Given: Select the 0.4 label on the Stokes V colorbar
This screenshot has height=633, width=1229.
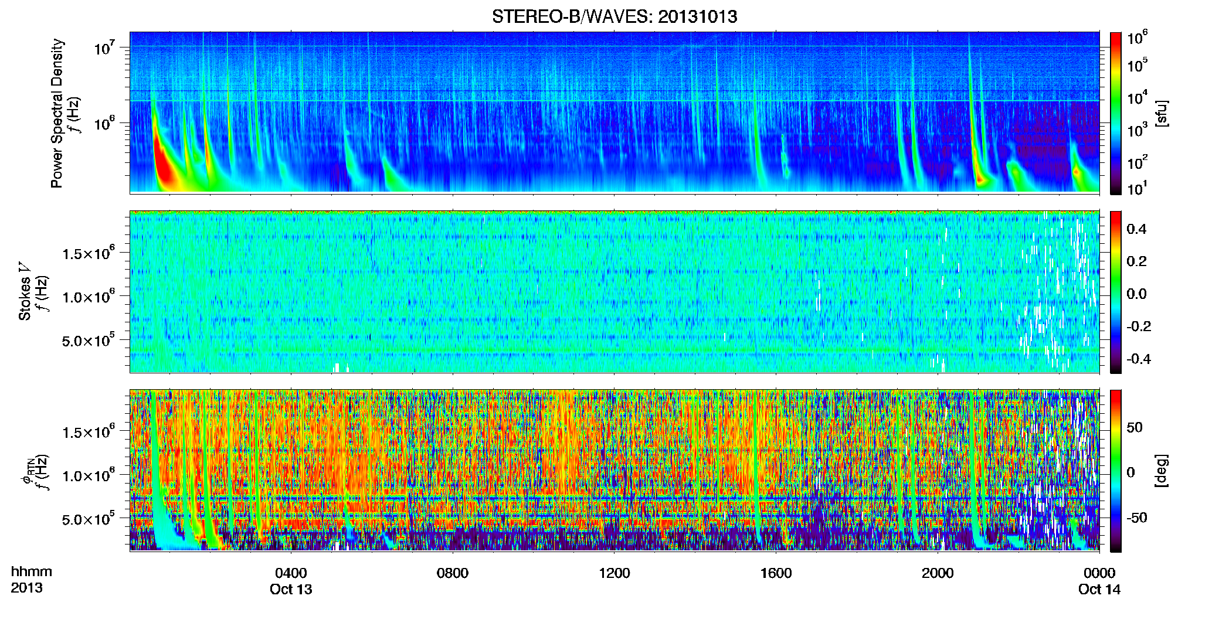Looking at the screenshot, I should coord(1136,229).
